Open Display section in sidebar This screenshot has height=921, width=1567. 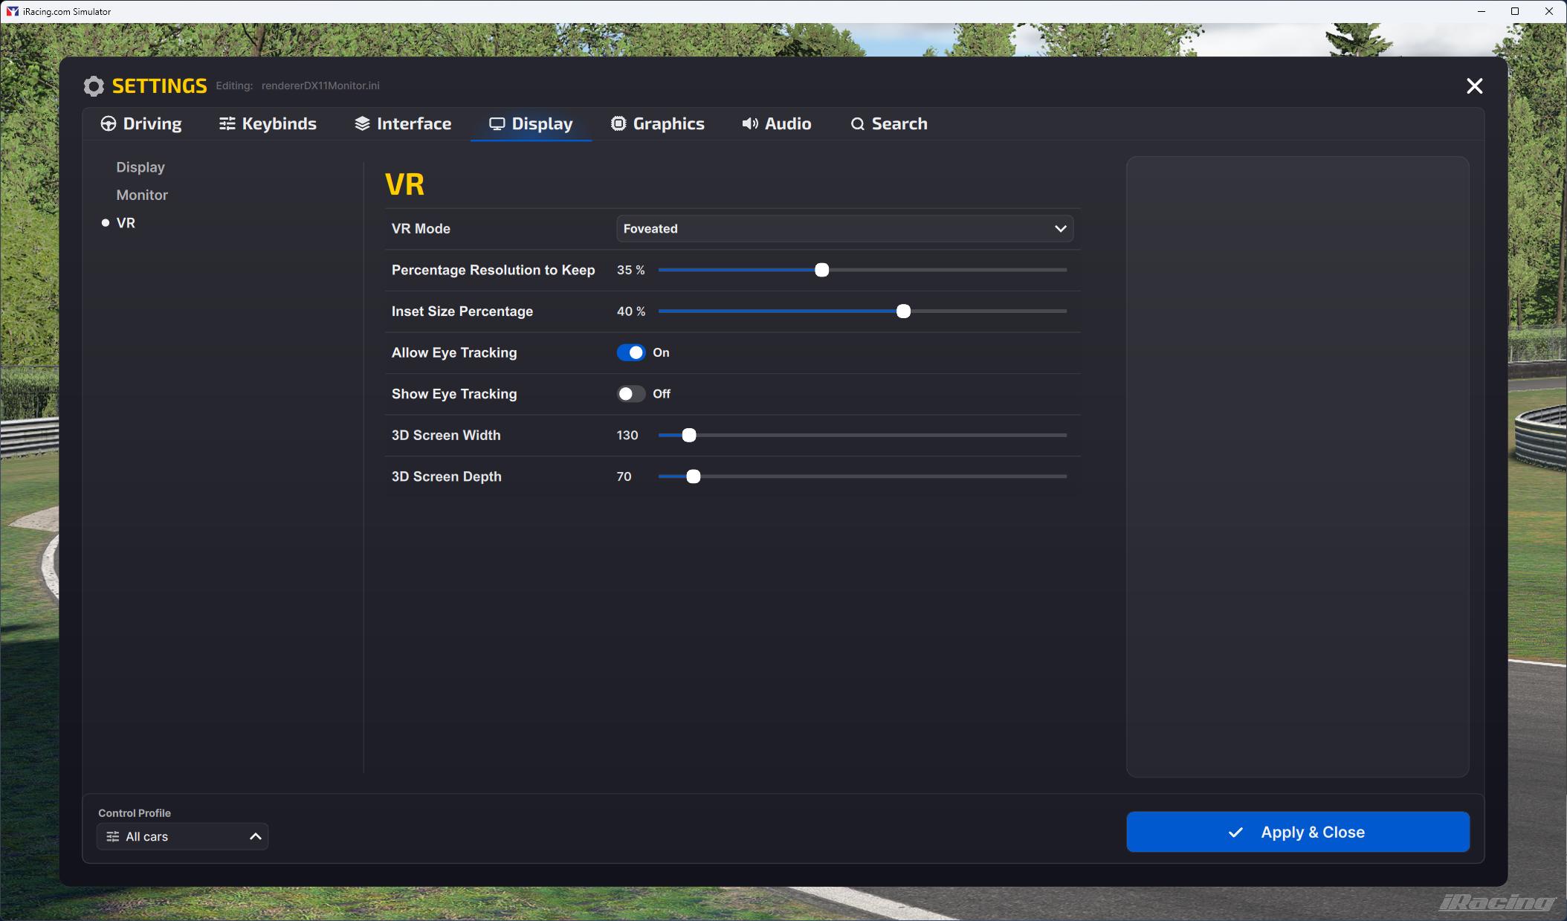click(x=140, y=167)
